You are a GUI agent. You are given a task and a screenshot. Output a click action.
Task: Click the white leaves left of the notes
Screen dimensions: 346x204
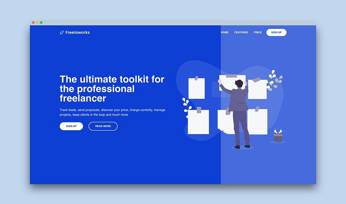(186, 106)
